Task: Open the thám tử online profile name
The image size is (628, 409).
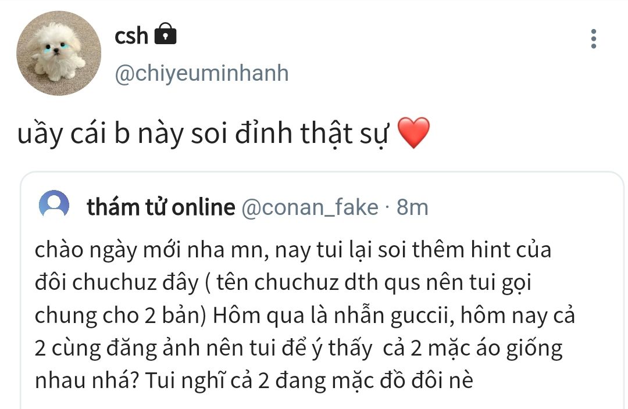Action: (161, 207)
